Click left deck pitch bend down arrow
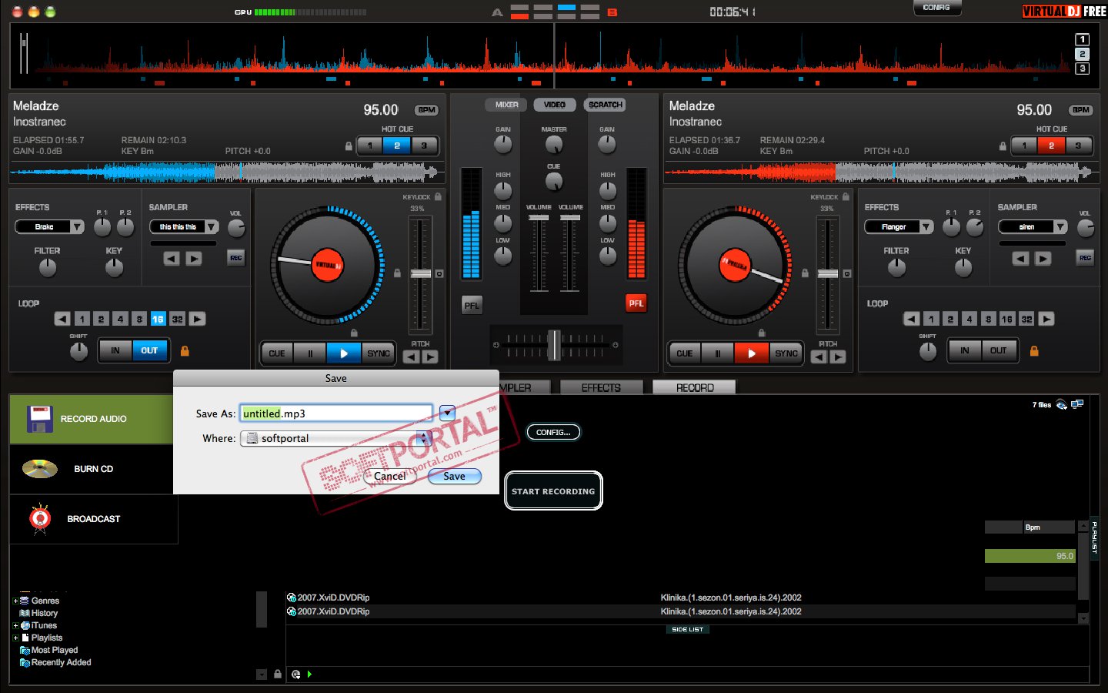Image resolution: width=1108 pixels, height=693 pixels. coord(411,357)
